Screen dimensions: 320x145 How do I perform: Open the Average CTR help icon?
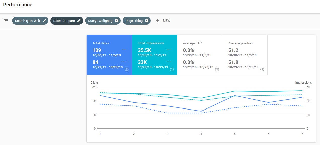(x=217, y=69)
